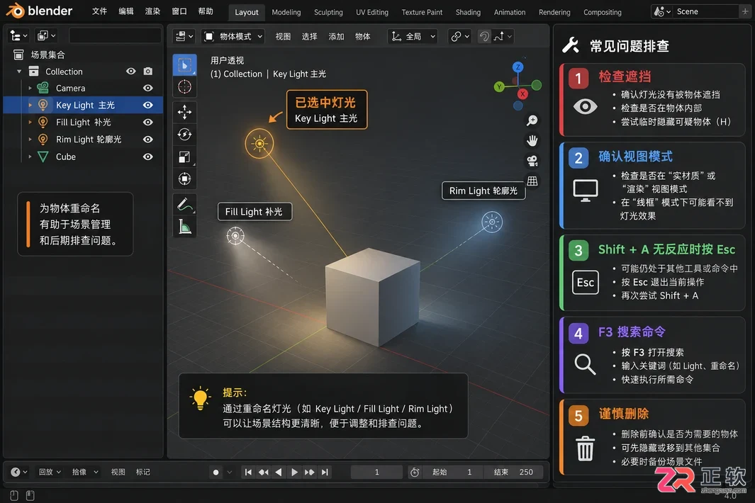Jump to the last frame button

pos(325,473)
